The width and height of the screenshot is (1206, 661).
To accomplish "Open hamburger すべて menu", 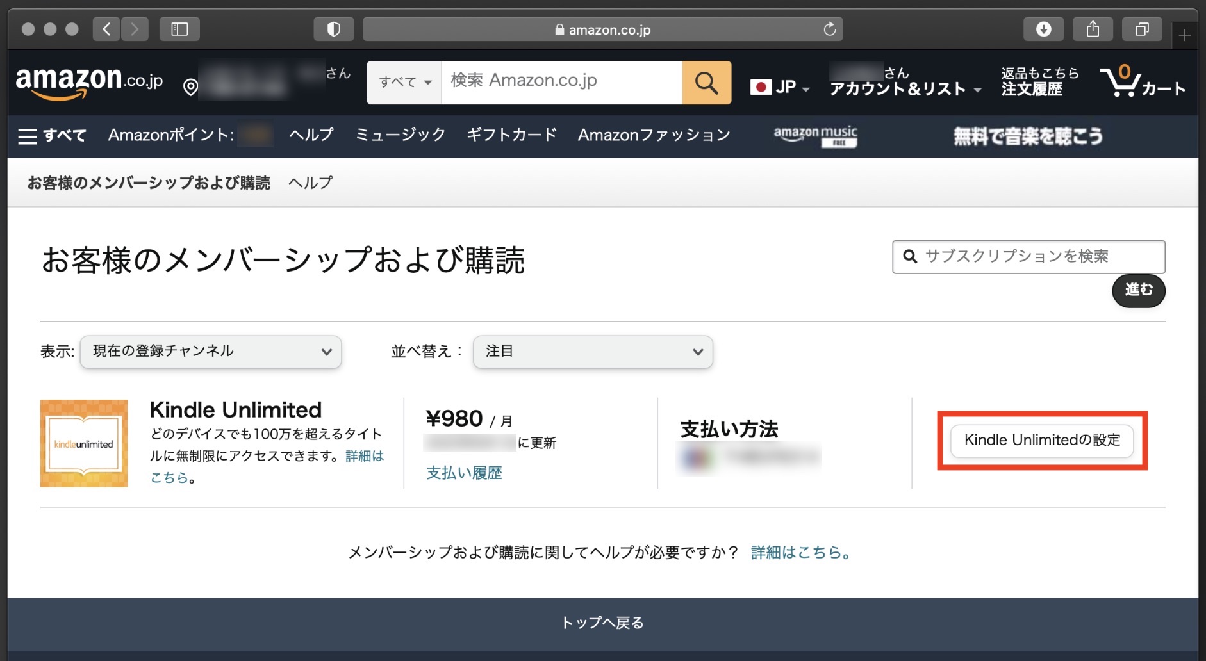I will pyautogui.click(x=52, y=136).
